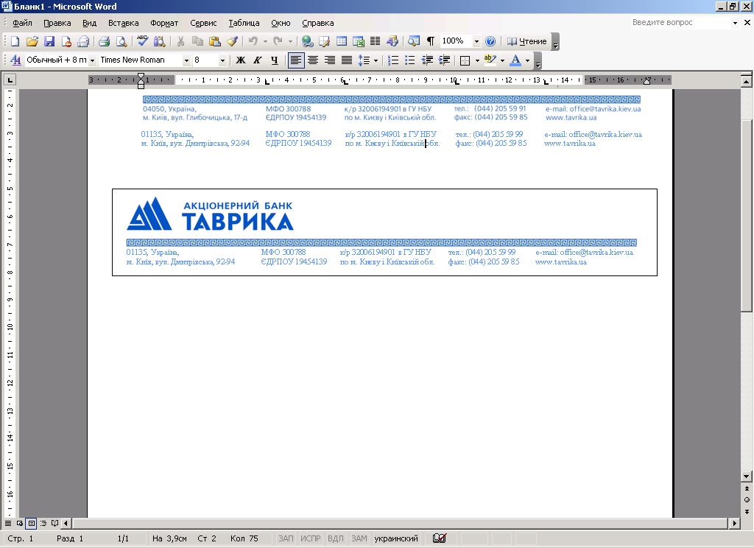
Task: Open Print Preview from the toolbar
Action: [121, 41]
